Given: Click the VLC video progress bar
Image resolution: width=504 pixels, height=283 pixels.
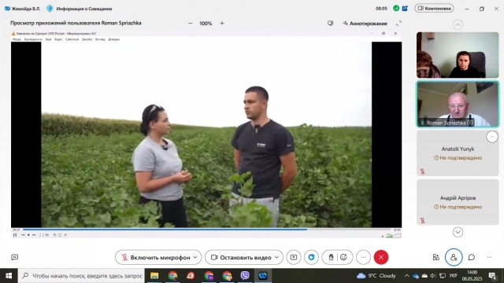Looking at the screenshot, I should 206,230.
